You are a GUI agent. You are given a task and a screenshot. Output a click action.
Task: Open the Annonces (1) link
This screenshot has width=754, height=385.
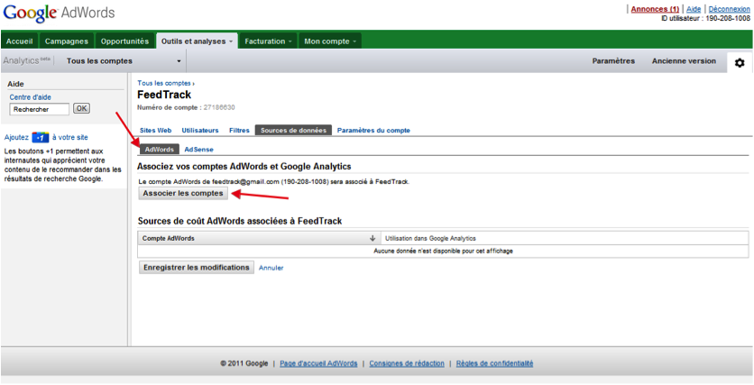tap(655, 9)
